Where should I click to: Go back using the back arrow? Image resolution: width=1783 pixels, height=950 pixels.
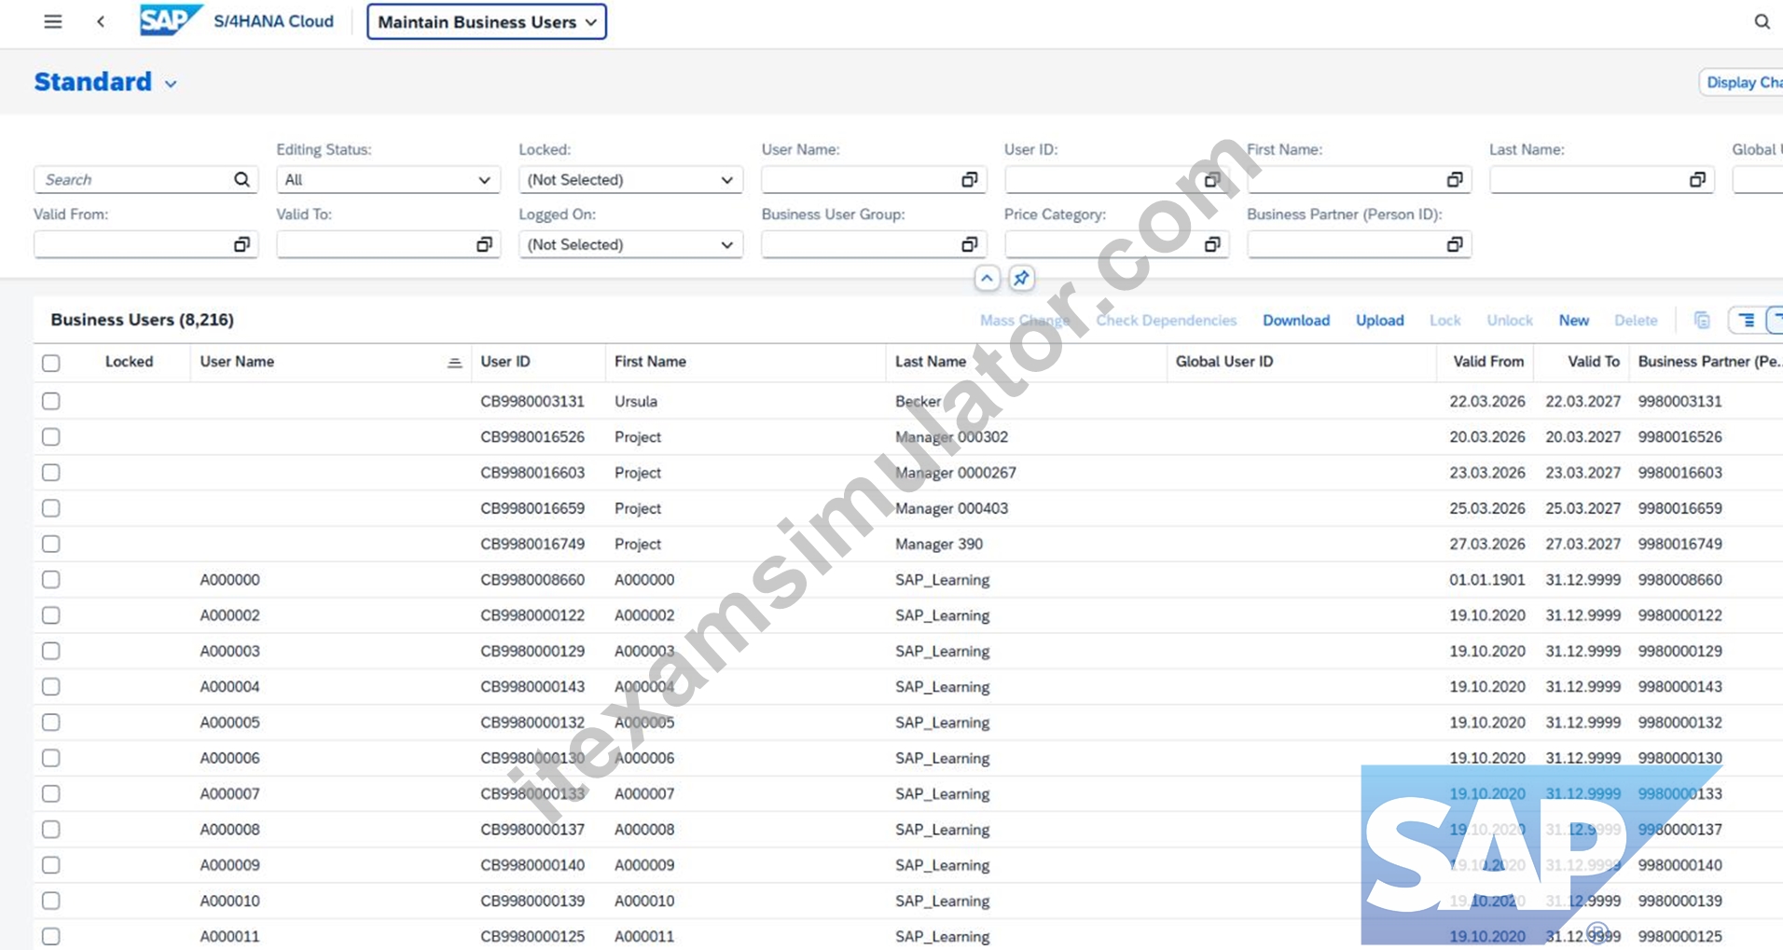coord(101,21)
